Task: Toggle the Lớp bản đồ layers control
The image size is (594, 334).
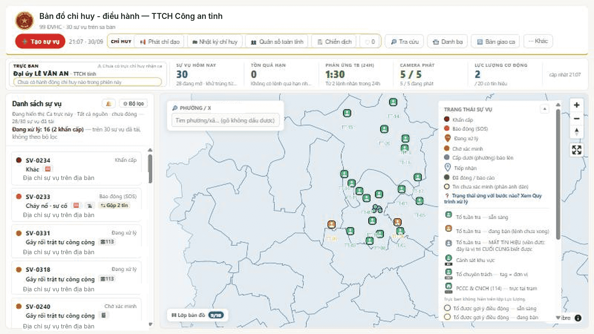Action: click(x=197, y=315)
